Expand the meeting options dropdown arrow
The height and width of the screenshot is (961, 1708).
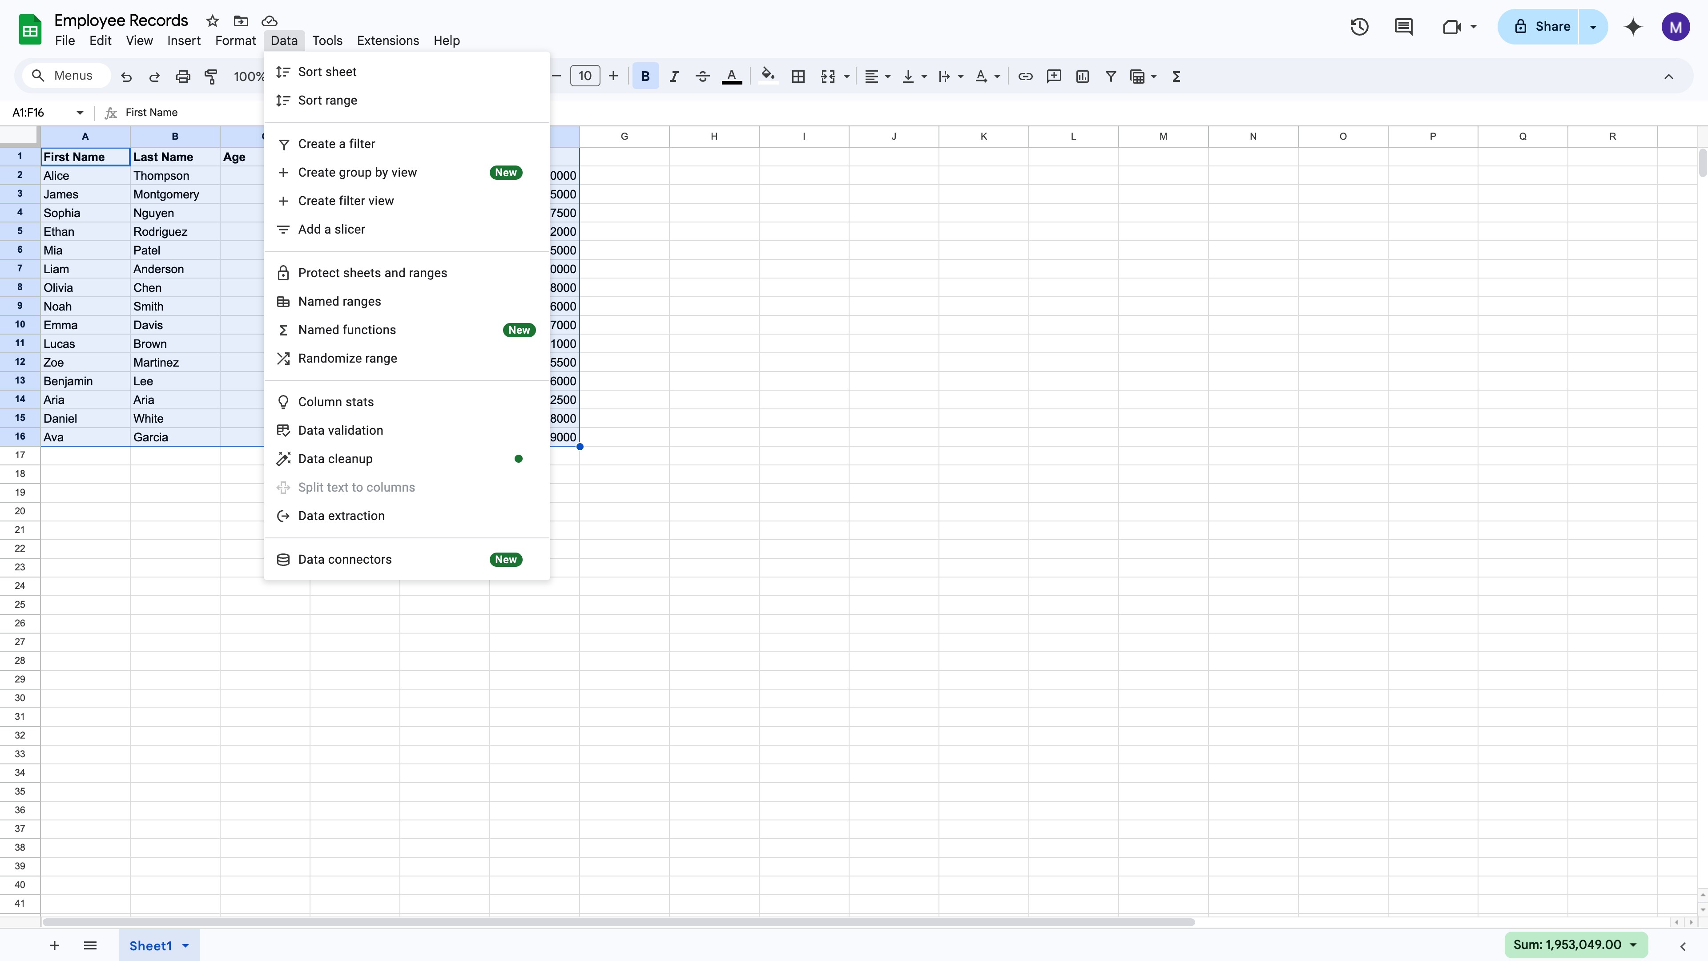click(1473, 27)
